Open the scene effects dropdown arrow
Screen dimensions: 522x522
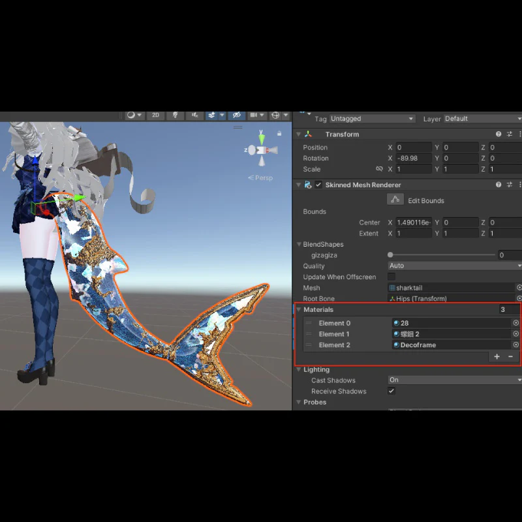(222, 115)
